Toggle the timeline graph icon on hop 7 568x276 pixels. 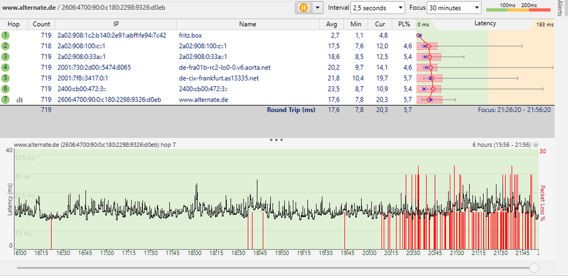coord(19,100)
